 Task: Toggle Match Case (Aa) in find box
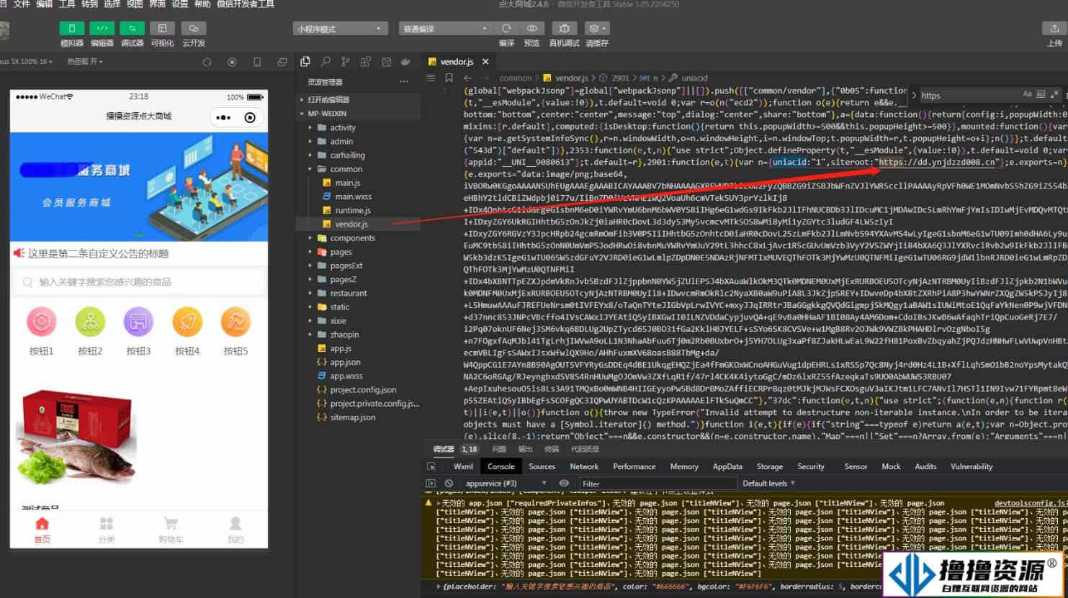1028,94
